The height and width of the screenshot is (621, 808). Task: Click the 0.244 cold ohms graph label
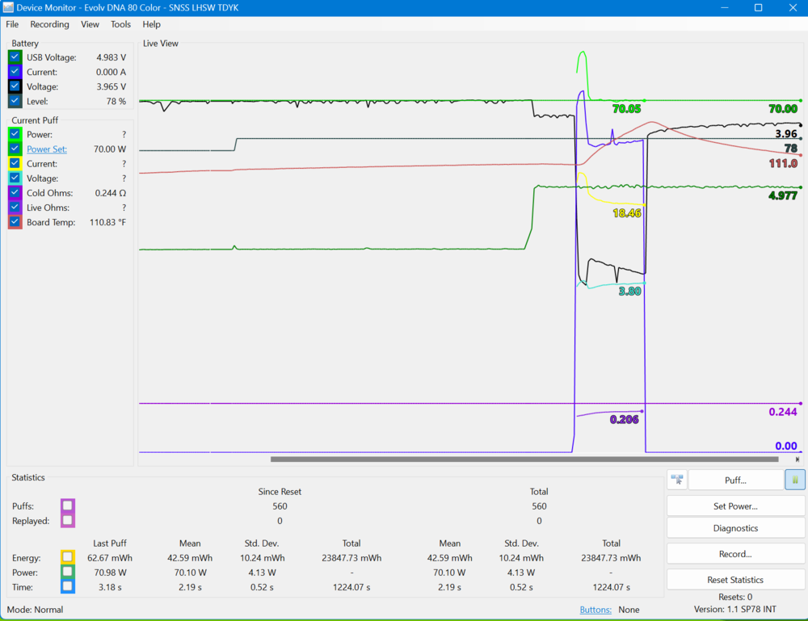pos(783,412)
